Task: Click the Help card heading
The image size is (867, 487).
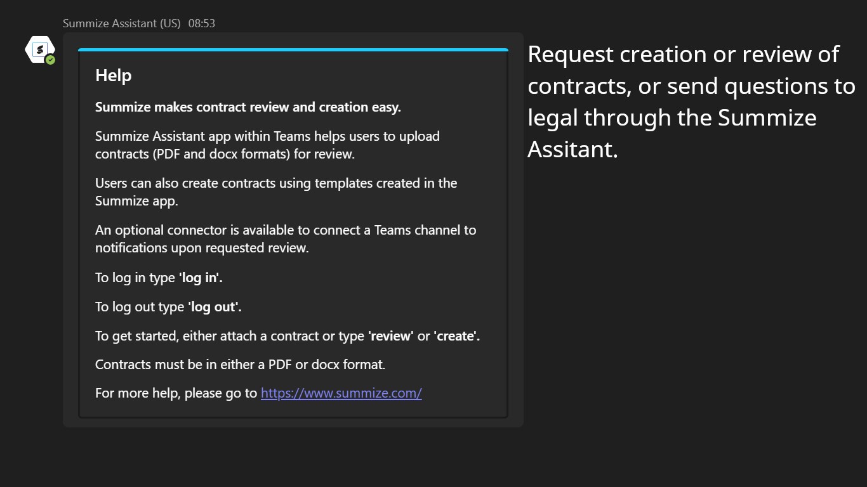Action: pos(114,75)
